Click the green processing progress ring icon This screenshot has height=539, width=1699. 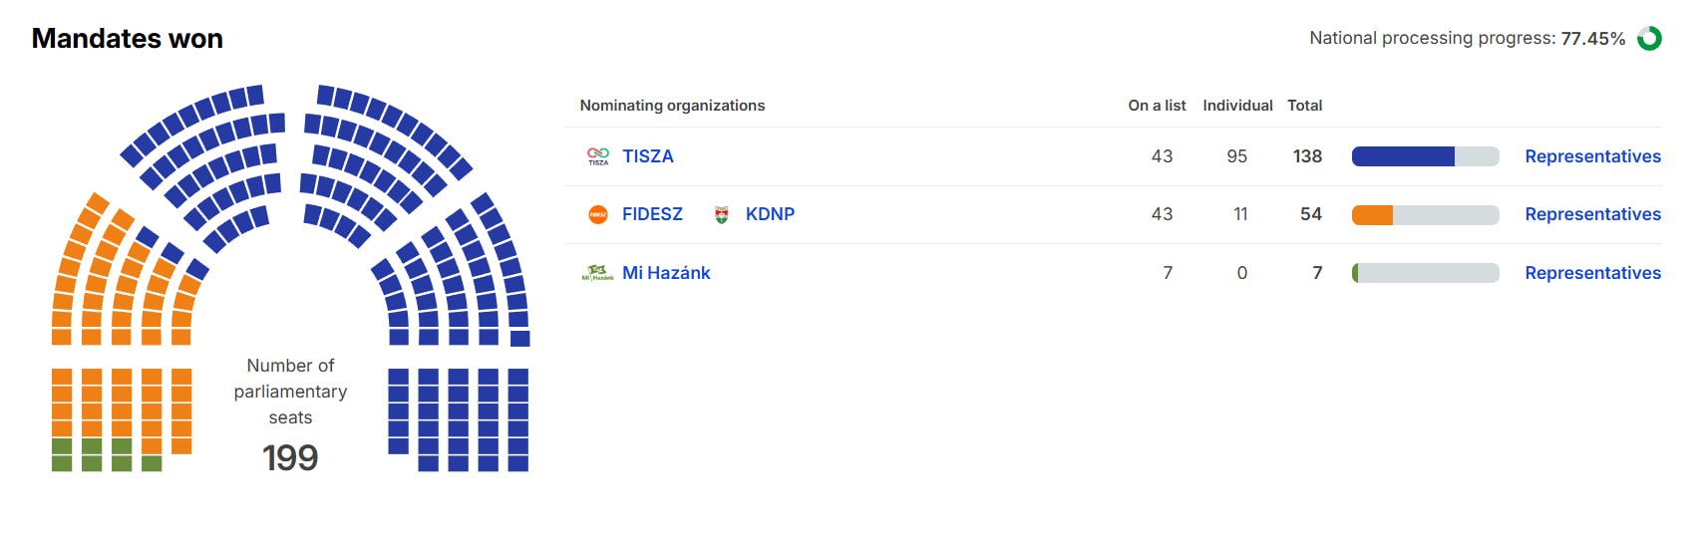1650,39
